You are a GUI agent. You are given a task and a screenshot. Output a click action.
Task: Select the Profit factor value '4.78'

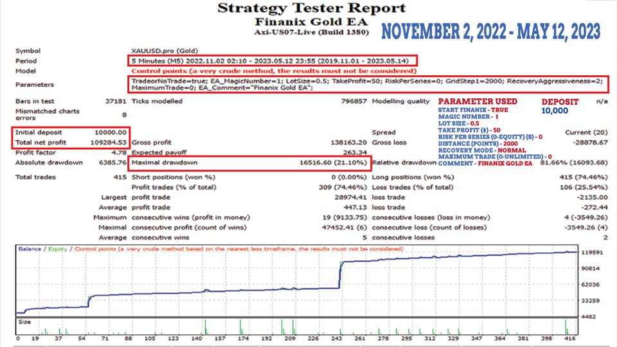[x=120, y=153]
